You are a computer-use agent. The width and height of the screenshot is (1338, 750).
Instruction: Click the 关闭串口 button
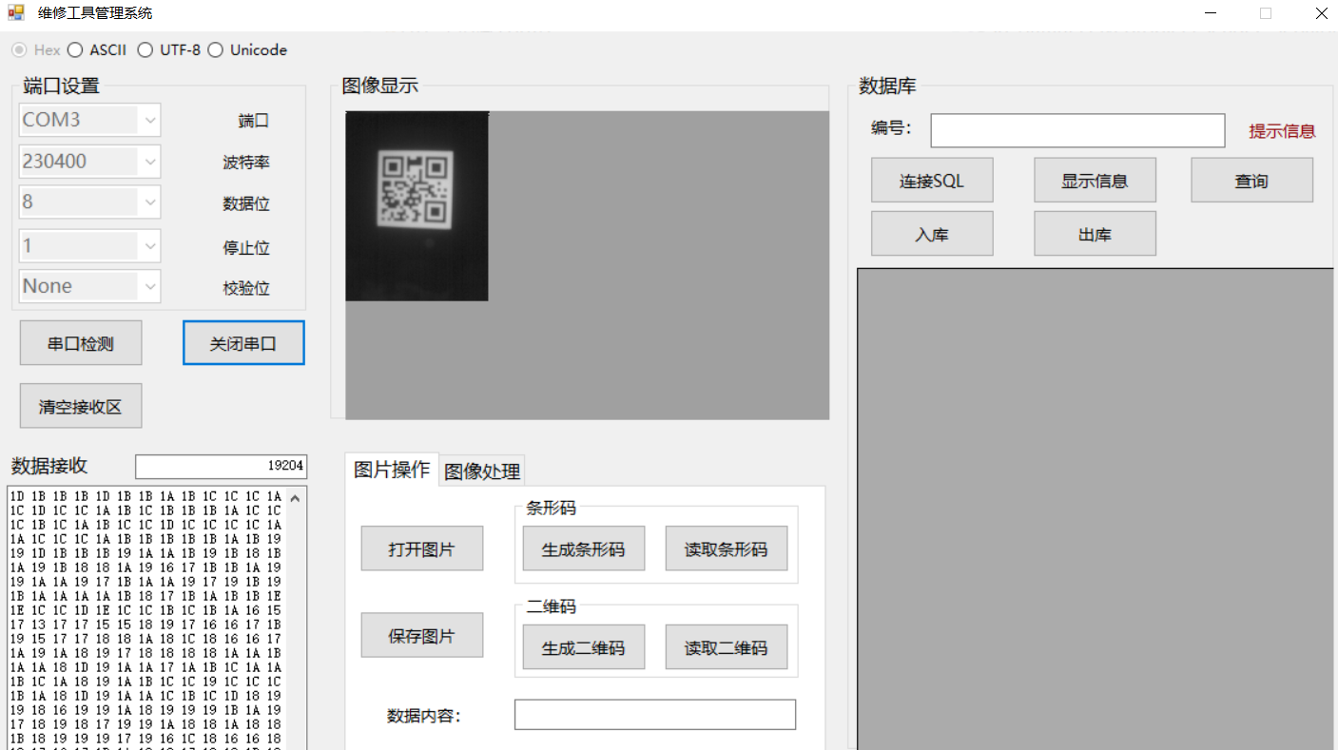[243, 343]
